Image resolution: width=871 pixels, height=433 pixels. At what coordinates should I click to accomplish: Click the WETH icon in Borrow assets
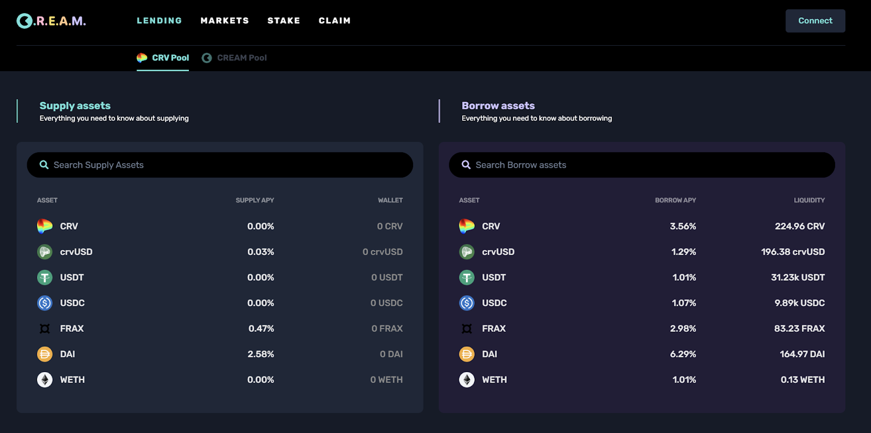[467, 380]
